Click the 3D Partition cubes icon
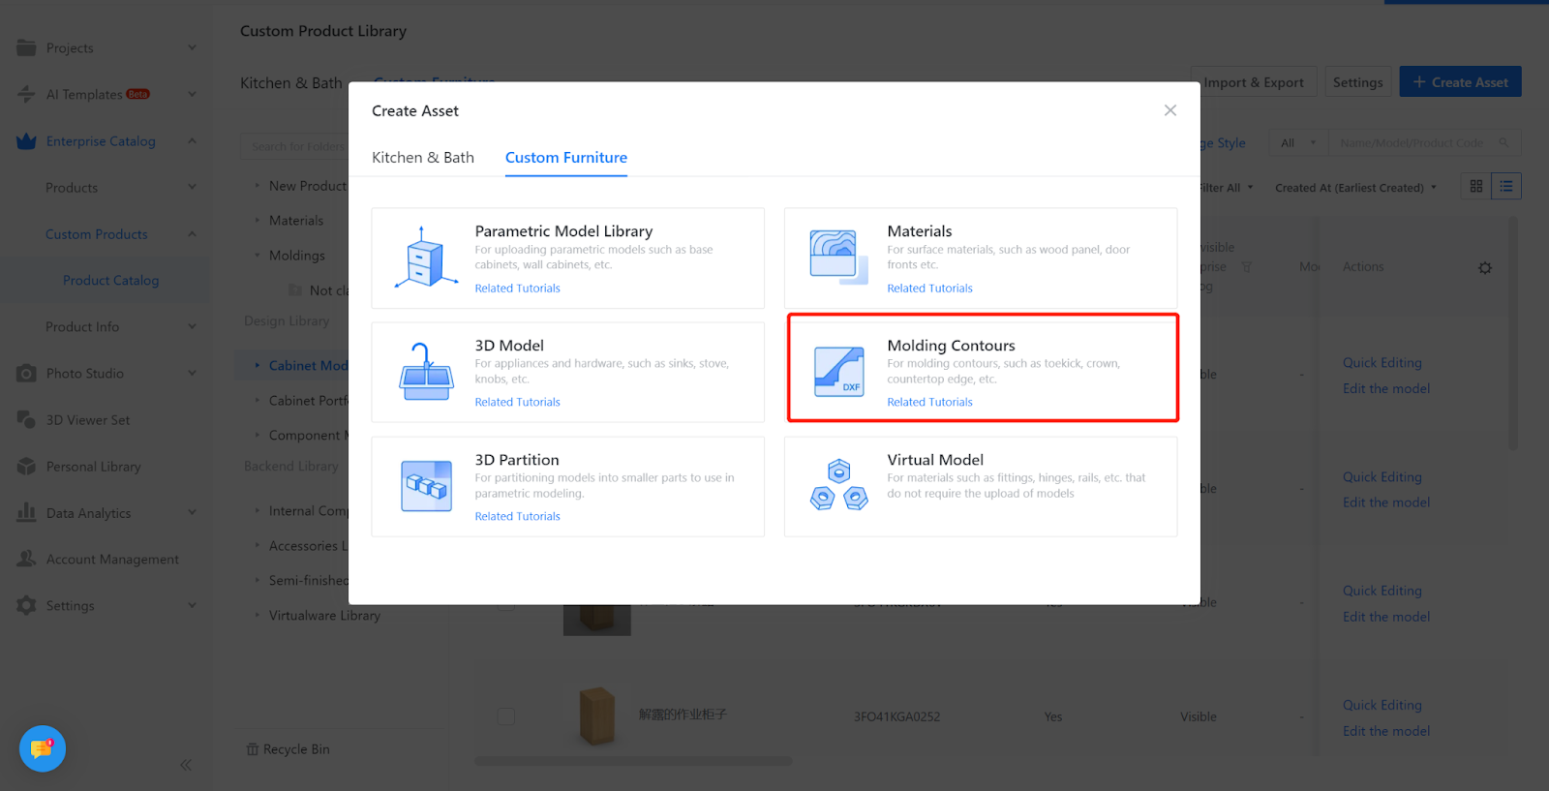Viewport: 1549px width, 791px height. point(426,486)
